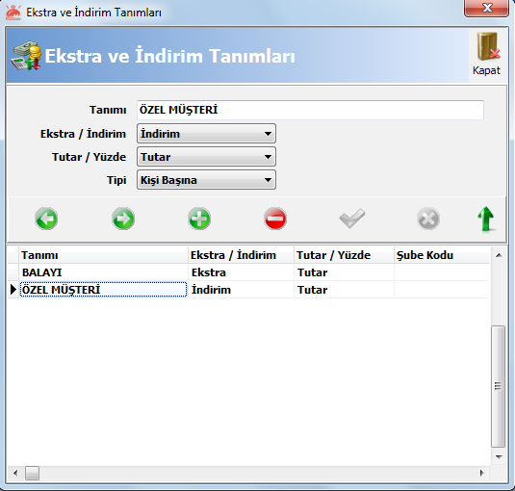Click the Ekstra / İndirim column header
515x491 pixels.
(241, 255)
